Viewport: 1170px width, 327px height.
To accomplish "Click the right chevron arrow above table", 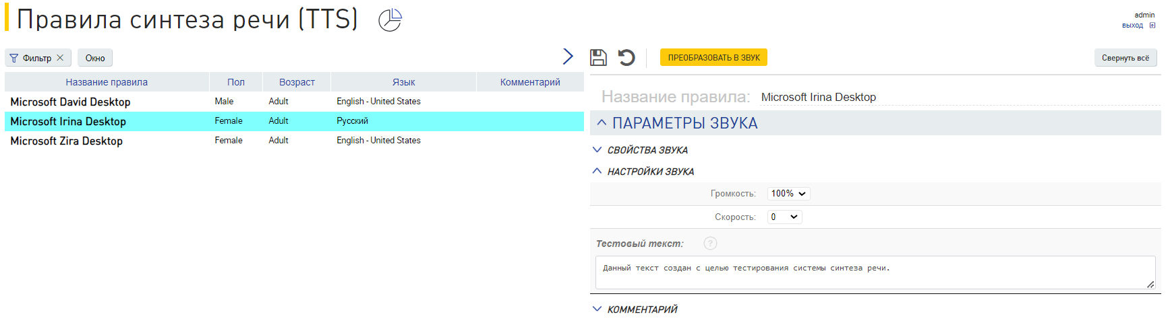I will 568,57.
